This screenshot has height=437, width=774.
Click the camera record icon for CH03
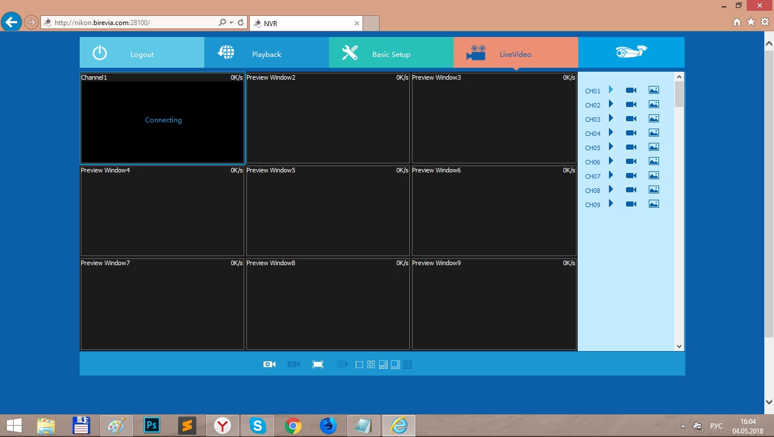[x=631, y=119]
